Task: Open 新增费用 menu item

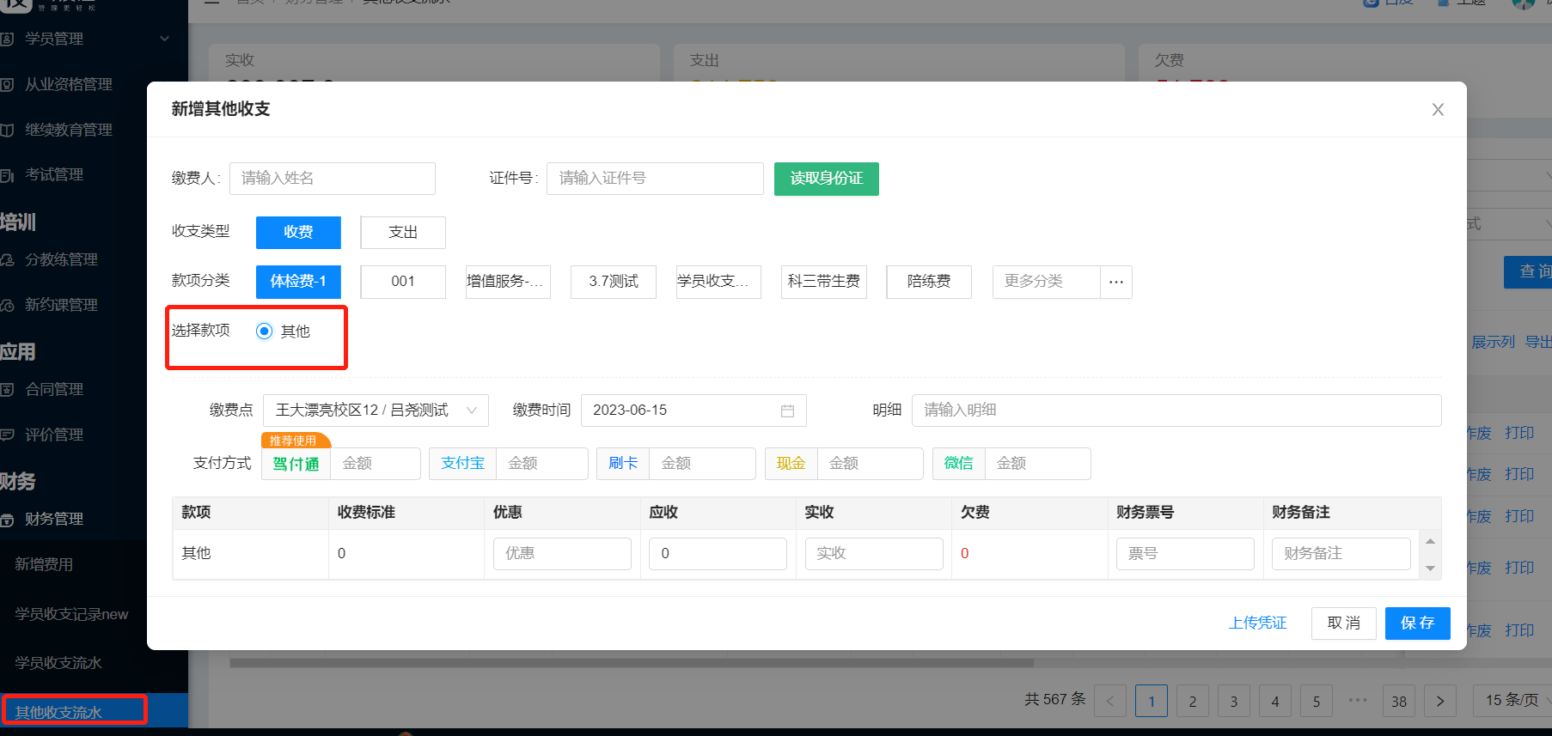Action: (44, 564)
